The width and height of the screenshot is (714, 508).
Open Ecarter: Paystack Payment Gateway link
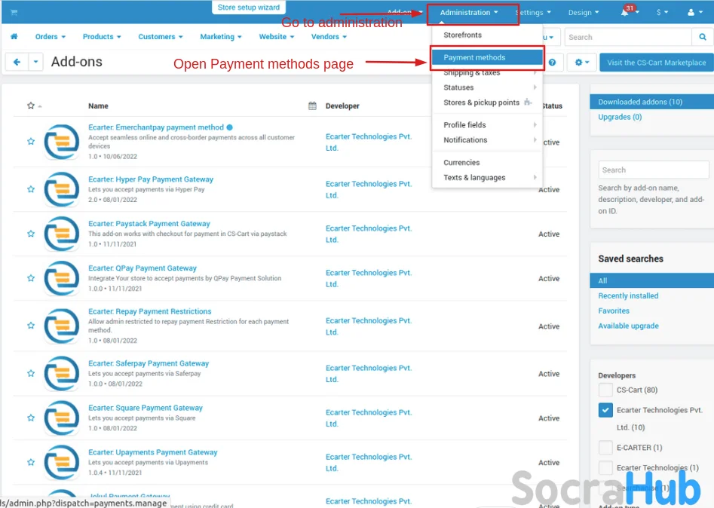149,224
